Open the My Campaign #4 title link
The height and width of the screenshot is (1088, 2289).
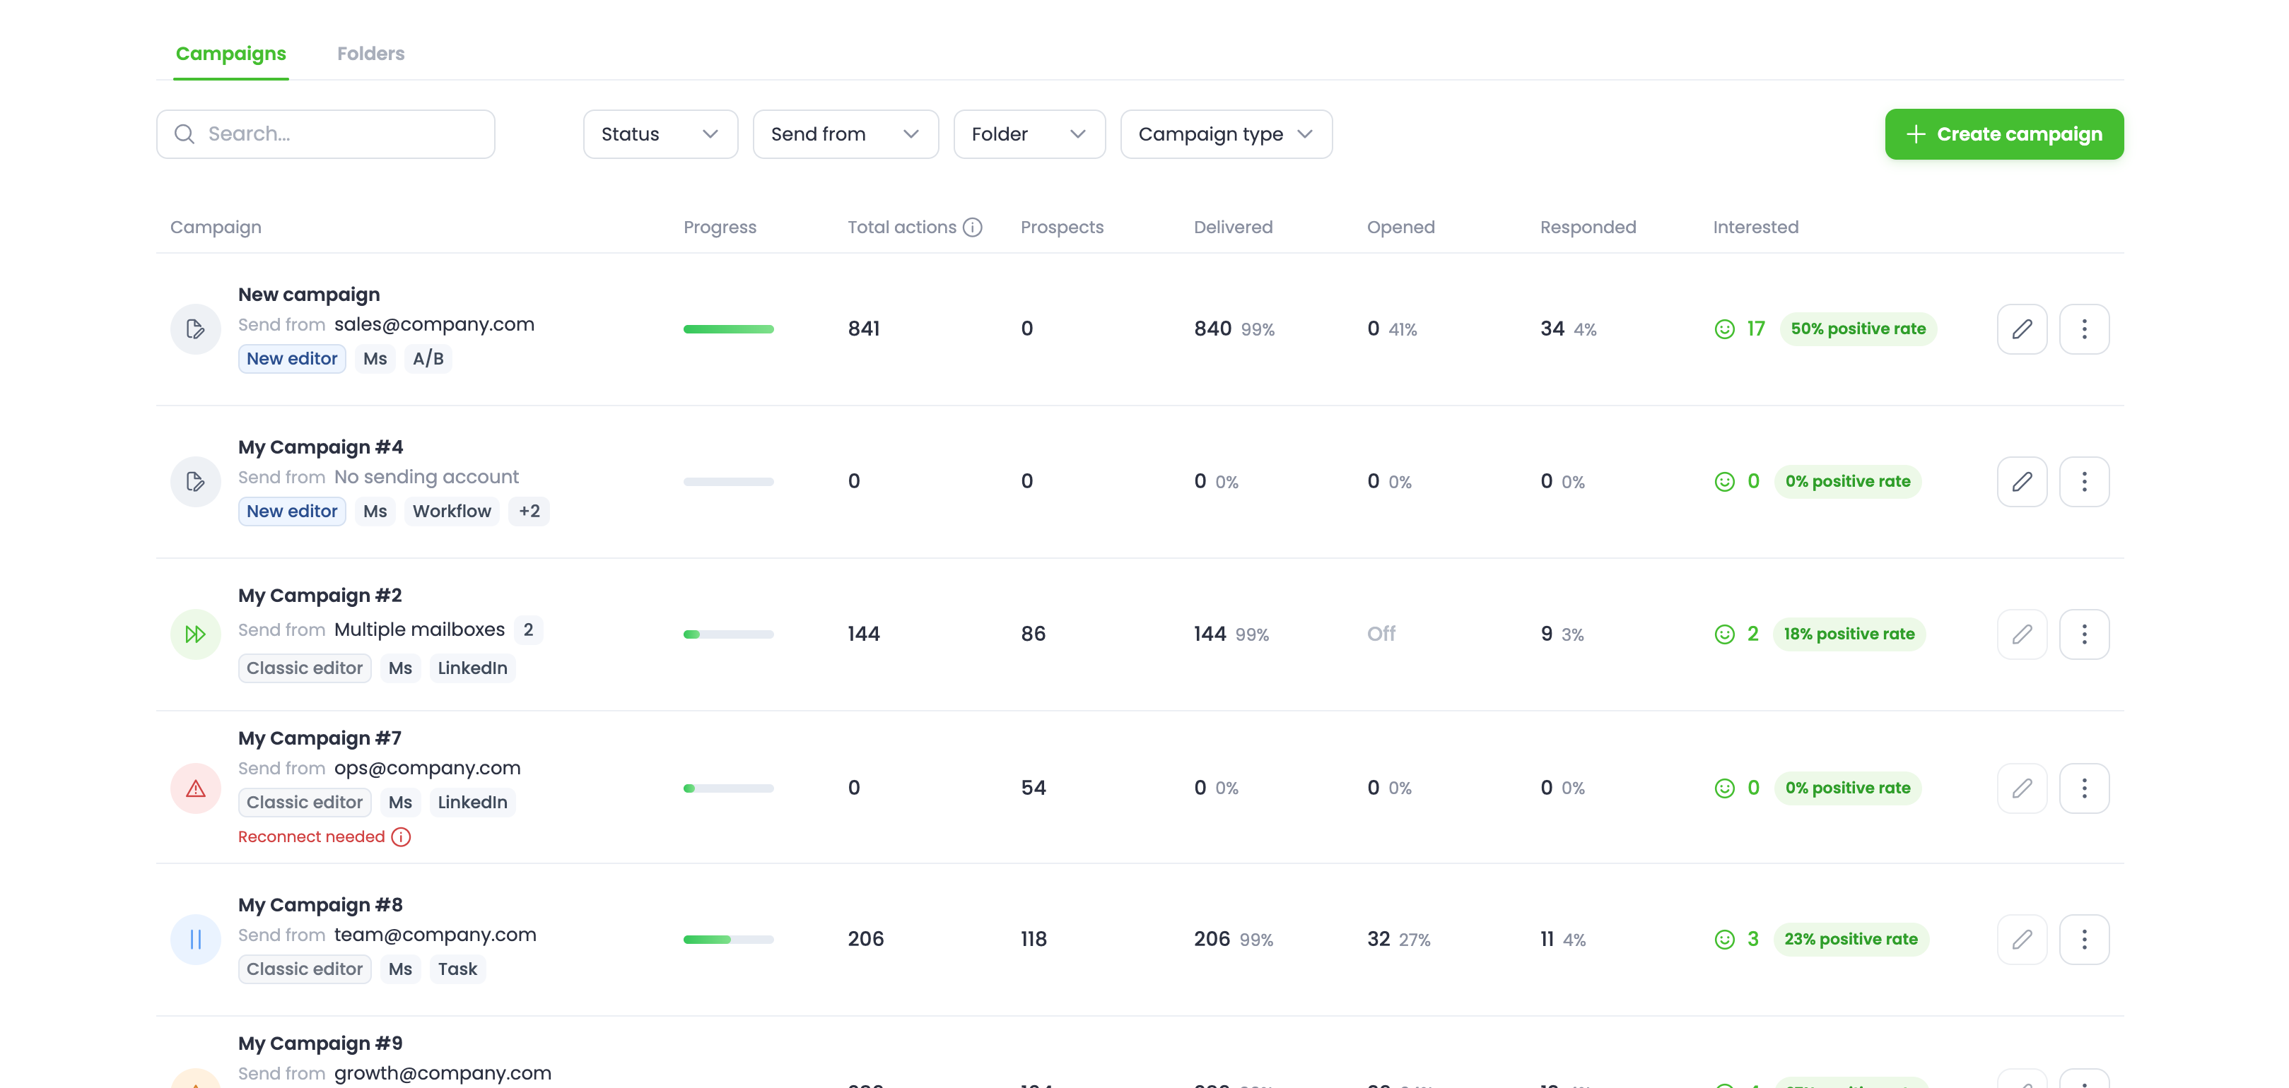[x=320, y=447]
